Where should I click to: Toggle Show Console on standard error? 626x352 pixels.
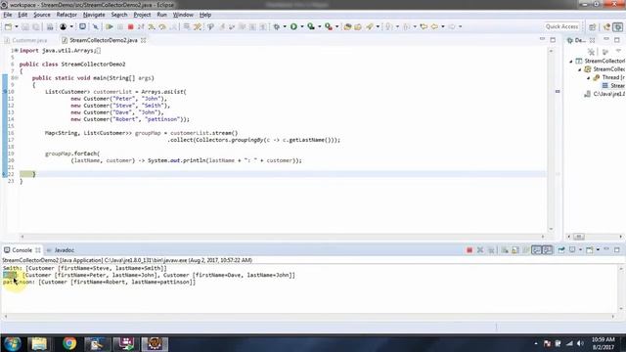point(548,250)
